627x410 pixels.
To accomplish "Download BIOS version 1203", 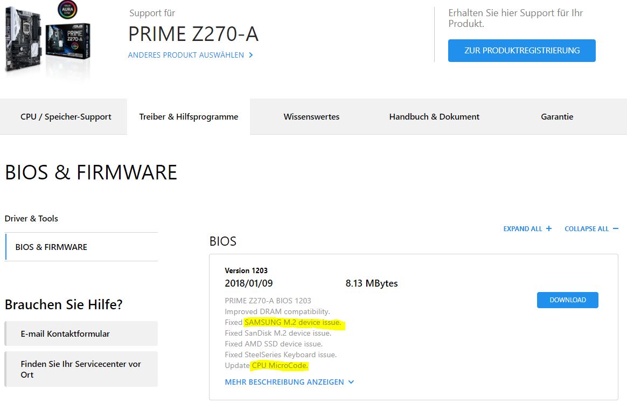I will pyautogui.click(x=567, y=300).
